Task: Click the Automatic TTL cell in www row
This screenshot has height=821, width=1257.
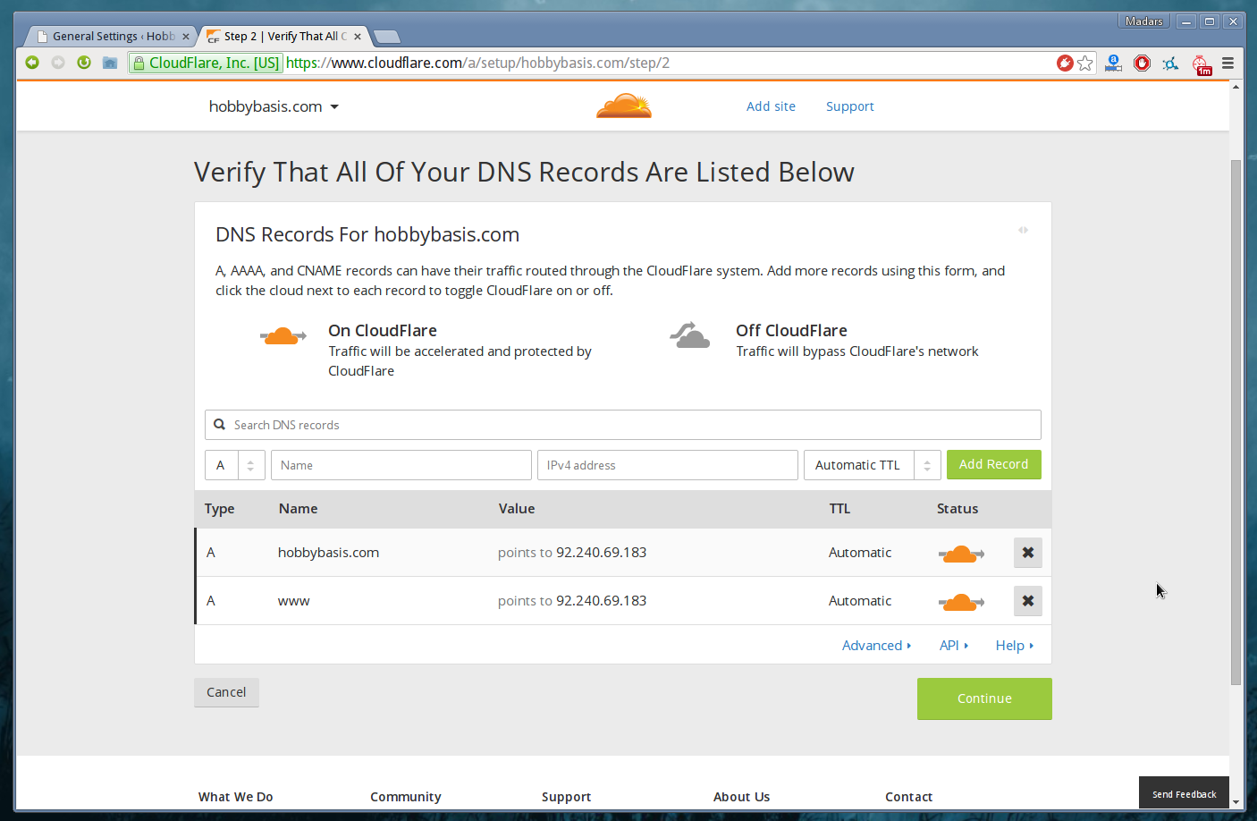Action: pyautogui.click(x=860, y=601)
